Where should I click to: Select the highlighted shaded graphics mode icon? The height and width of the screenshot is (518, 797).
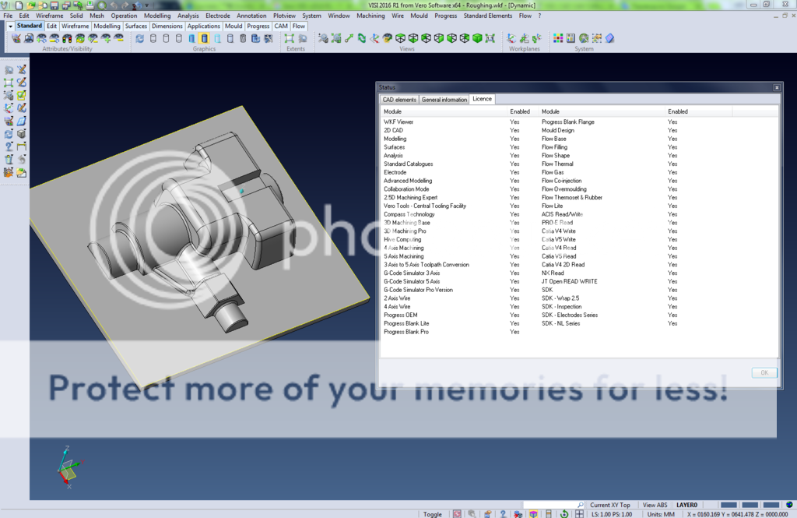(205, 38)
